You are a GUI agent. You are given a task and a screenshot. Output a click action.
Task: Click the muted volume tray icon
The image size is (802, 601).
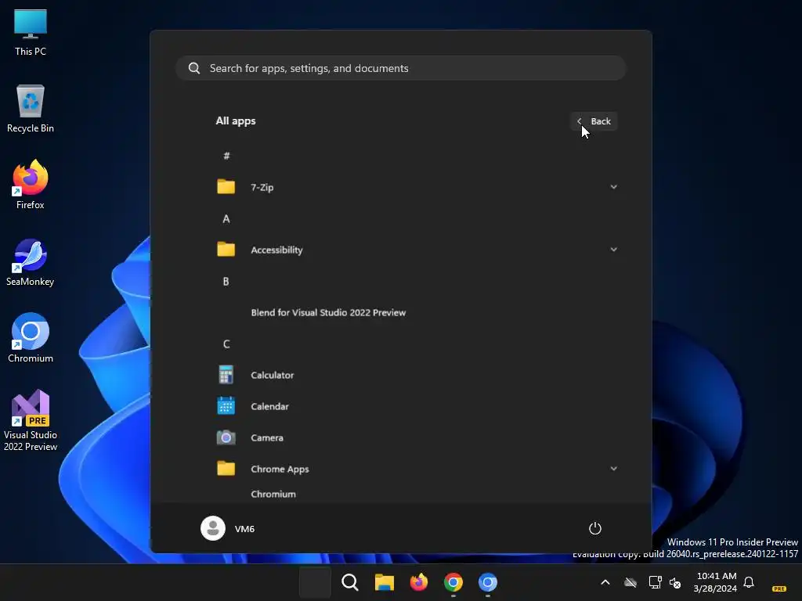(675, 582)
